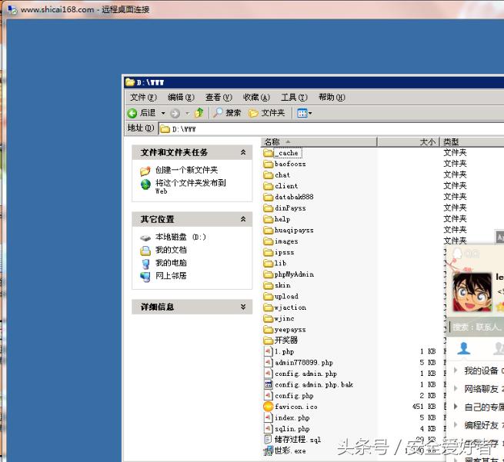Image resolution: width=504 pixels, height=462 pixels.
Task: Select the _cache folder icon
Action: click(268, 153)
